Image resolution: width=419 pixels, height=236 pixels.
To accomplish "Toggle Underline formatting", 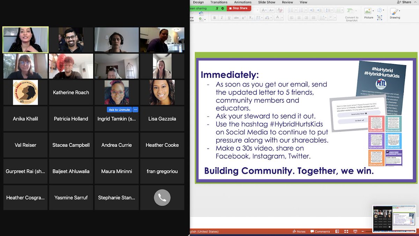I will pyautogui.click(x=229, y=18).
